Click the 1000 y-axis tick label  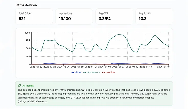(27, 33)
